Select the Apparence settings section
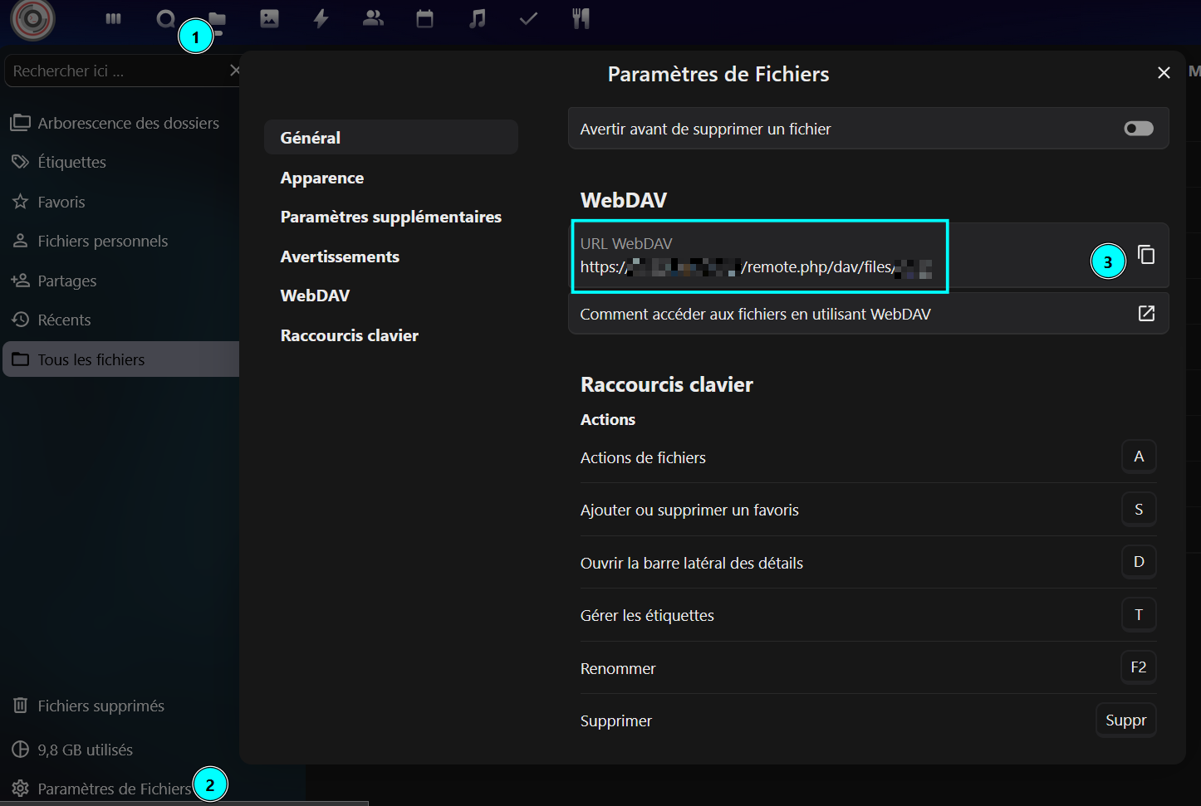Image resolution: width=1201 pixels, height=806 pixels. (x=322, y=178)
